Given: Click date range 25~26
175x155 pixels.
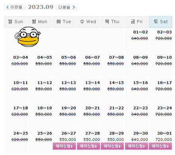Looking at the screenshot, I should point(44,133).
